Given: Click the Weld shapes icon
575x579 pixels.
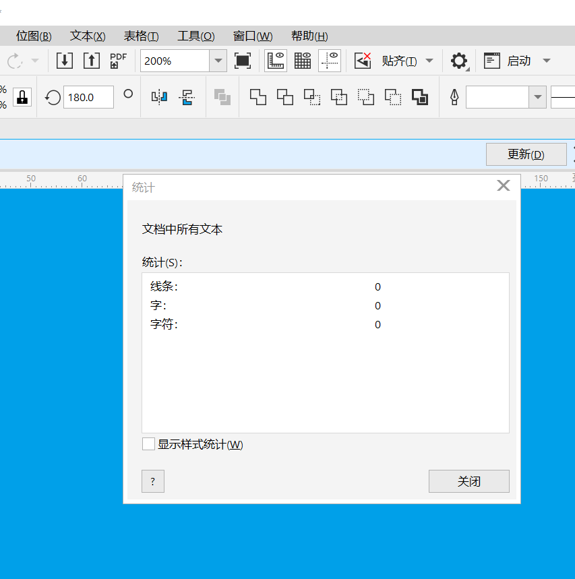Looking at the screenshot, I should (x=258, y=97).
